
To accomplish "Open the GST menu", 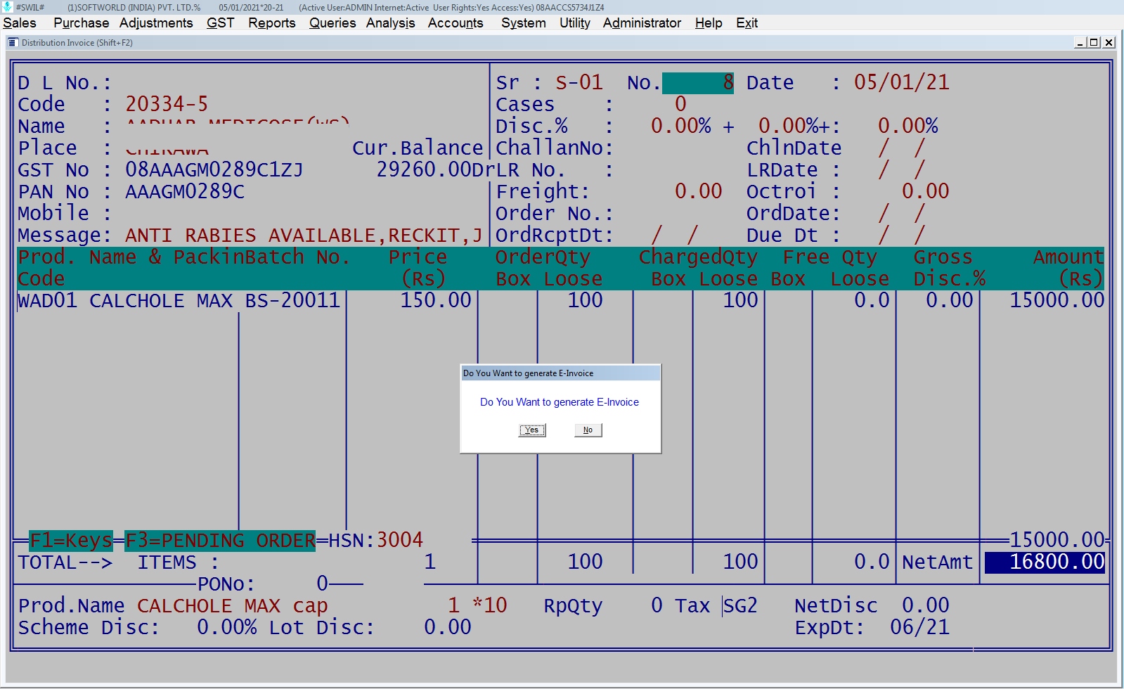I will coord(220,23).
